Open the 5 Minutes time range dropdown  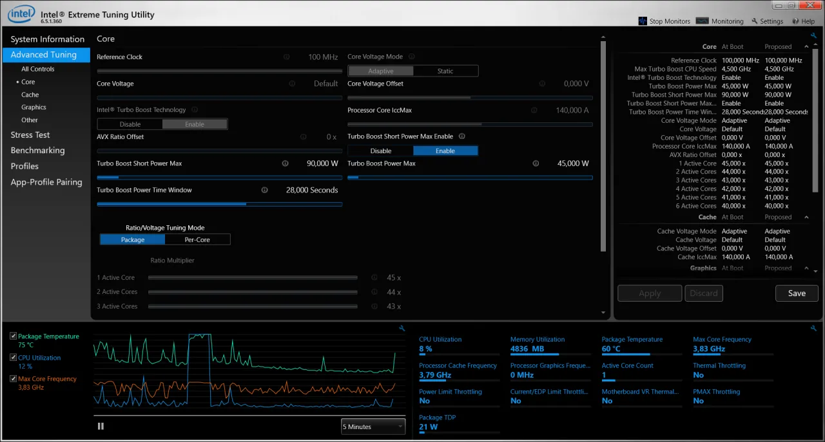point(373,426)
